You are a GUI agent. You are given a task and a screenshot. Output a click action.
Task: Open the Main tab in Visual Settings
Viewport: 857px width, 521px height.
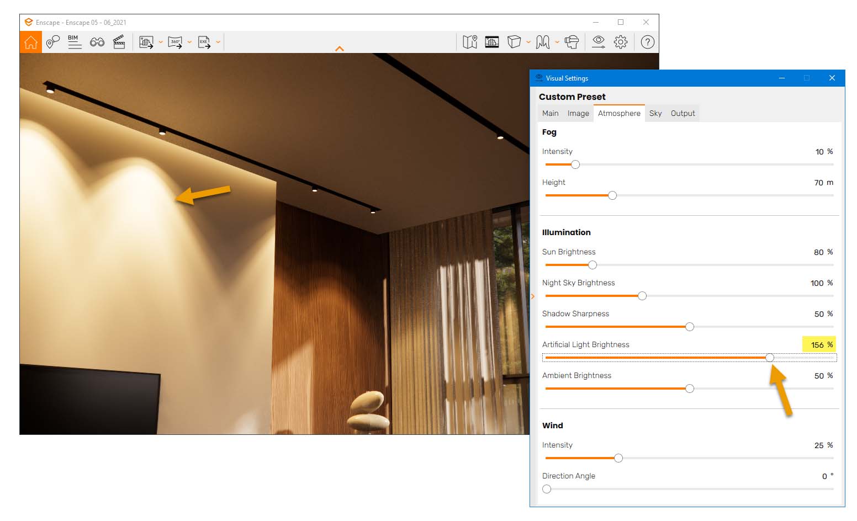click(x=551, y=113)
